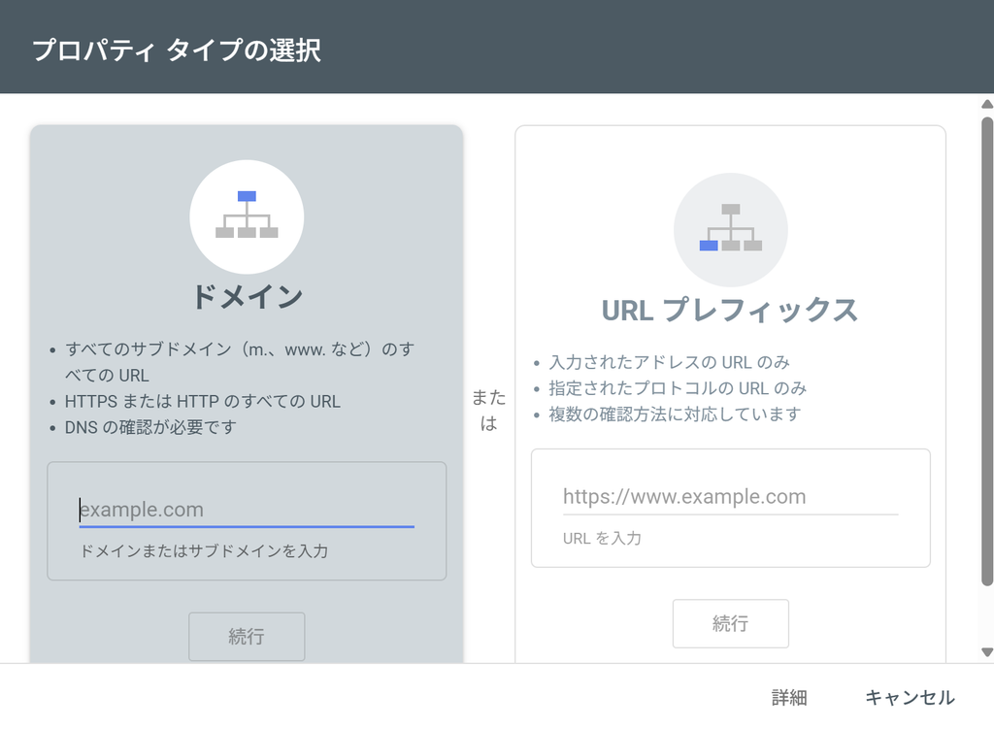Click the 'URL を入力' helper label
This screenshot has width=994, height=729.
(x=602, y=538)
